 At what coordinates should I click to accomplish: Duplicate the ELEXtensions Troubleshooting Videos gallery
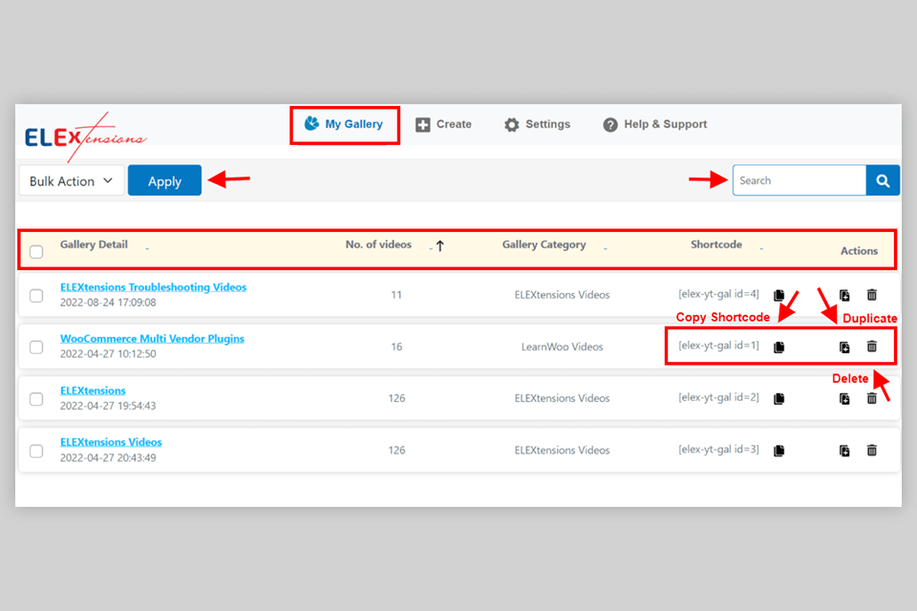[x=844, y=295]
